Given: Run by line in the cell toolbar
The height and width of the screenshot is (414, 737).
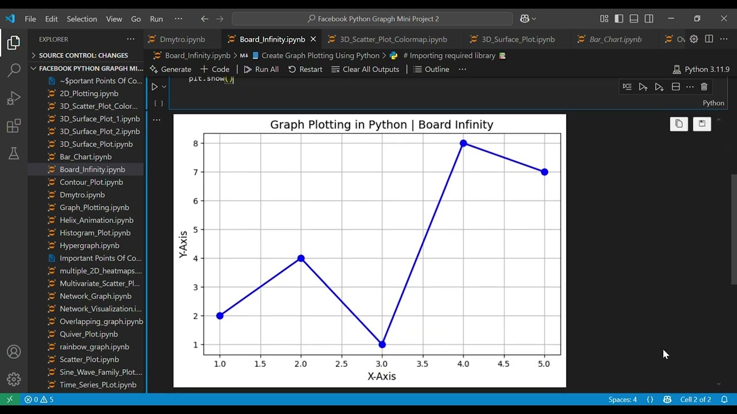Looking at the screenshot, I should [627, 87].
